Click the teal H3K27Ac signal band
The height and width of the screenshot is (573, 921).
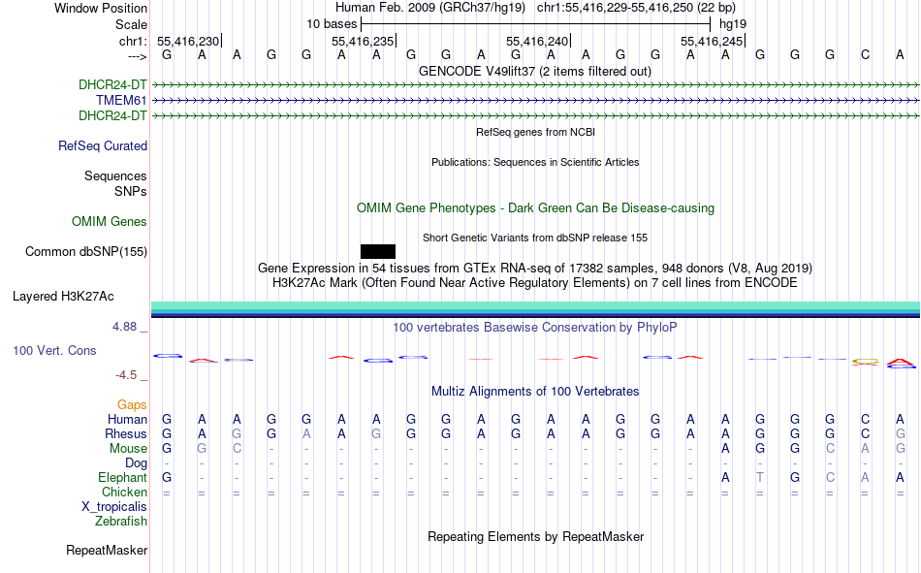pos(535,307)
